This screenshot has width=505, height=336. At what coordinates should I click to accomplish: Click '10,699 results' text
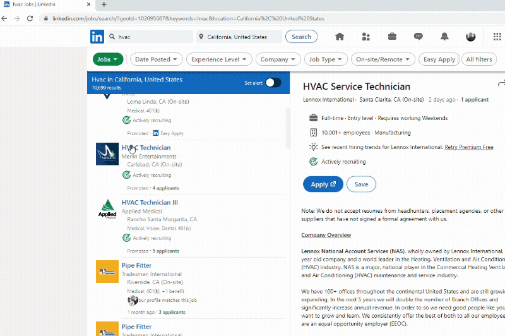coord(107,88)
